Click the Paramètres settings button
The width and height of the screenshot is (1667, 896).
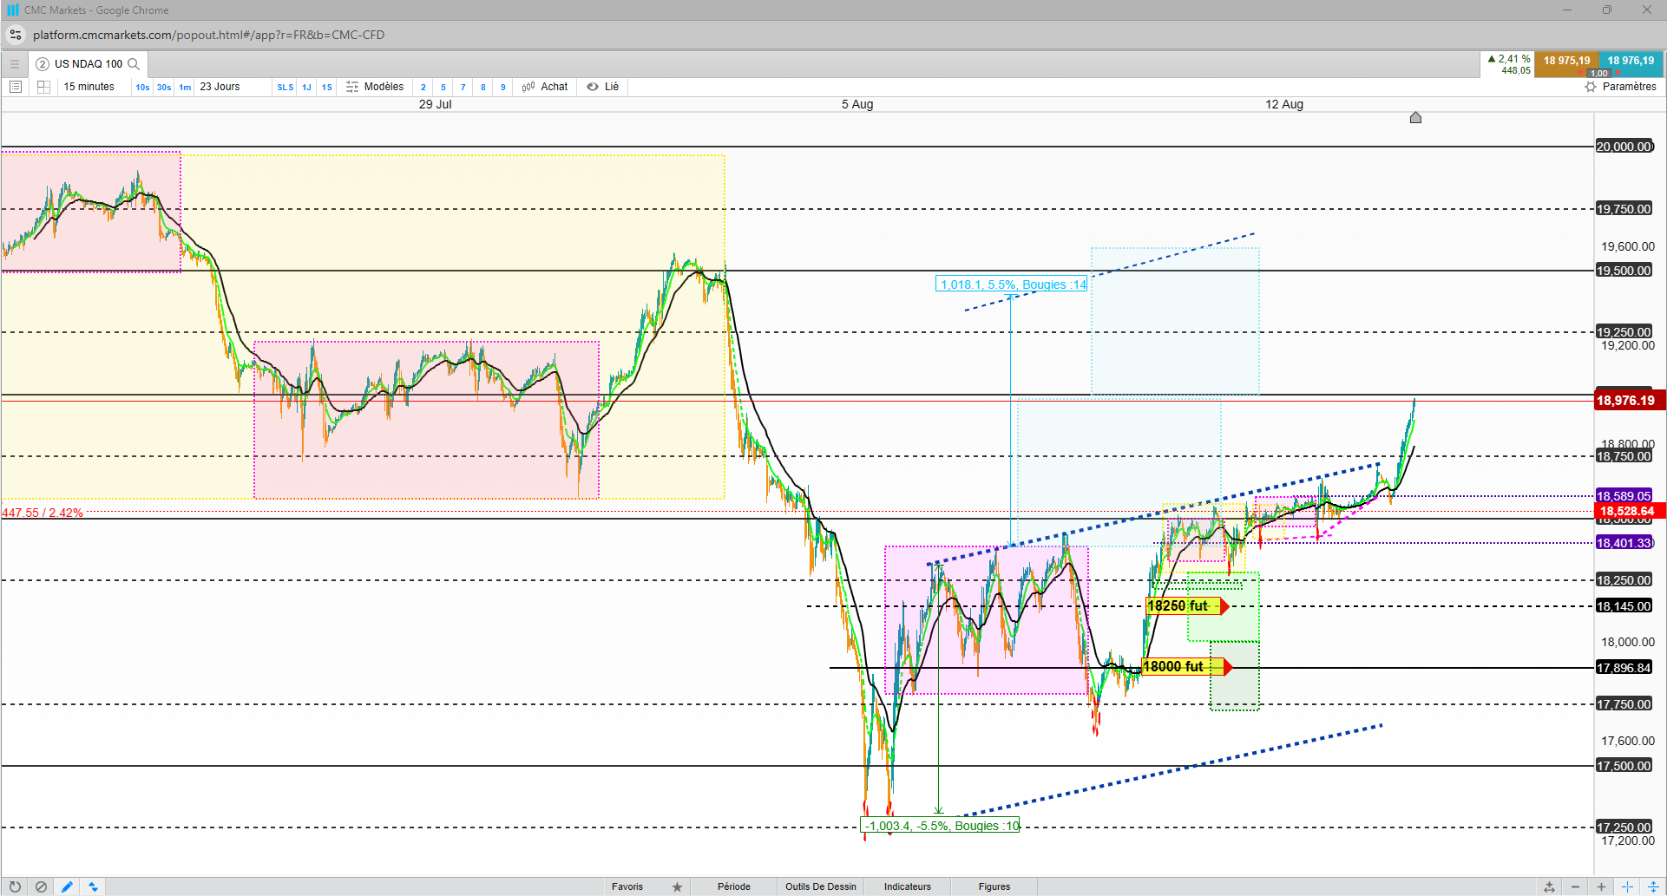click(1620, 87)
